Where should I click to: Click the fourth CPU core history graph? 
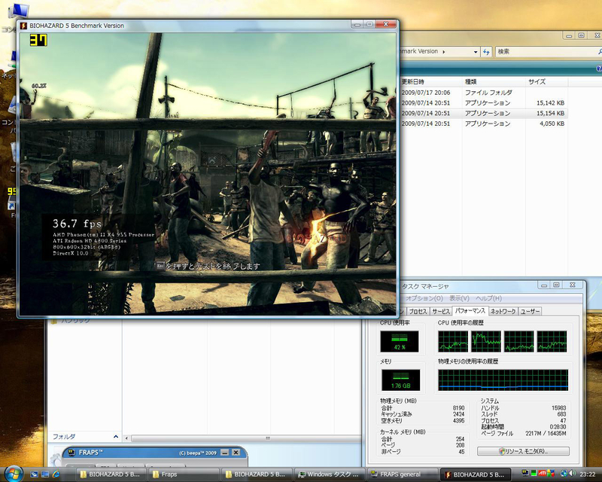point(552,341)
